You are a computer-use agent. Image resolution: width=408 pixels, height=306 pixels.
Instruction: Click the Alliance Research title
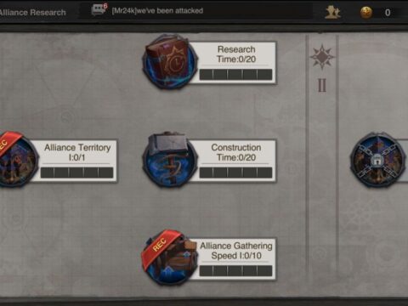tap(32, 13)
